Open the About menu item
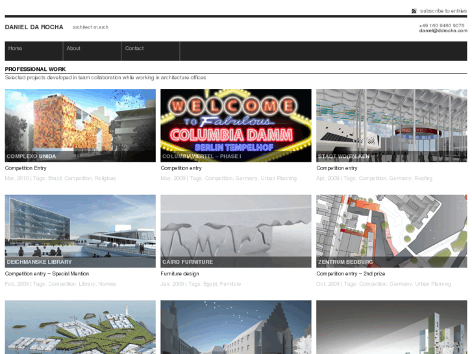The image size is (472, 354). [x=92, y=51]
